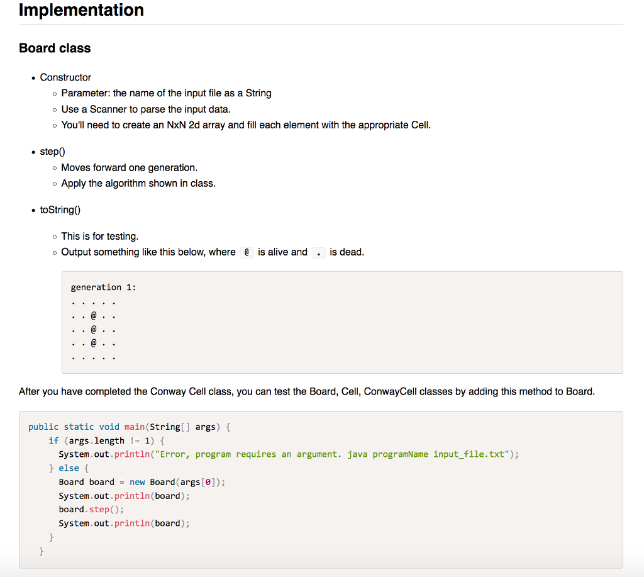The height and width of the screenshot is (577, 644).
Task: Click the Implementation heading
Action: (x=81, y=10)
